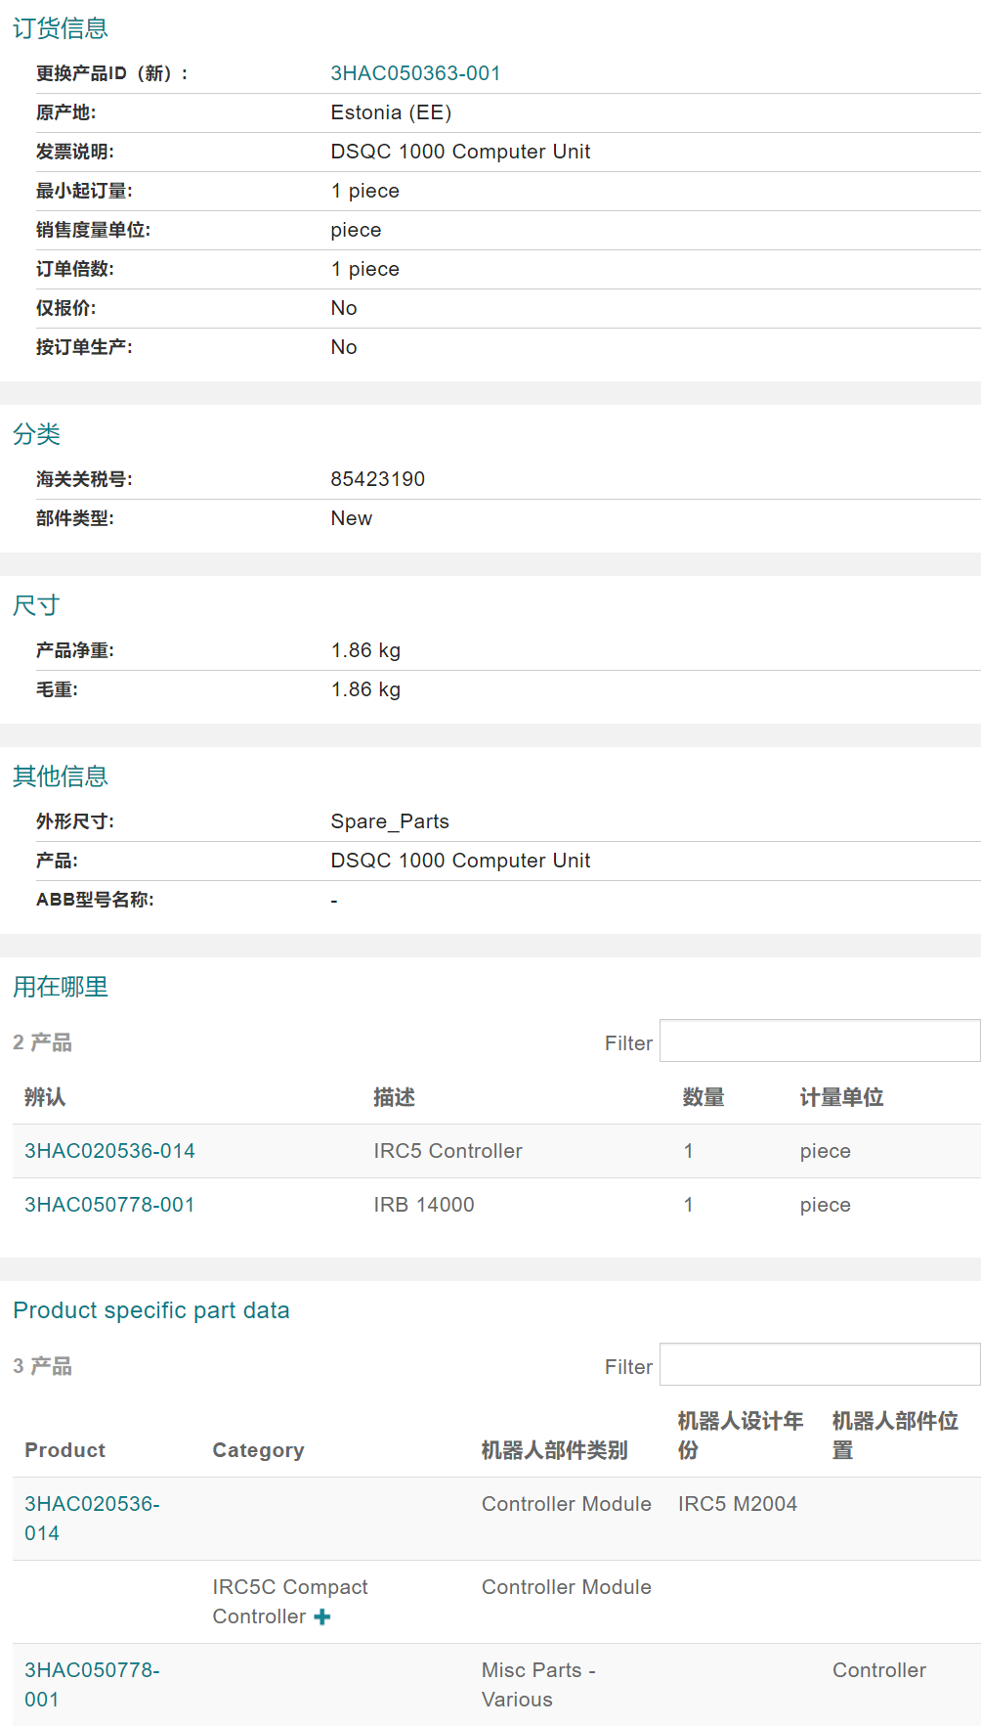Expand the IRC5C Compact Controller plus icon
Viewport: 981px width, 1726px height.
click(322, 1617)
